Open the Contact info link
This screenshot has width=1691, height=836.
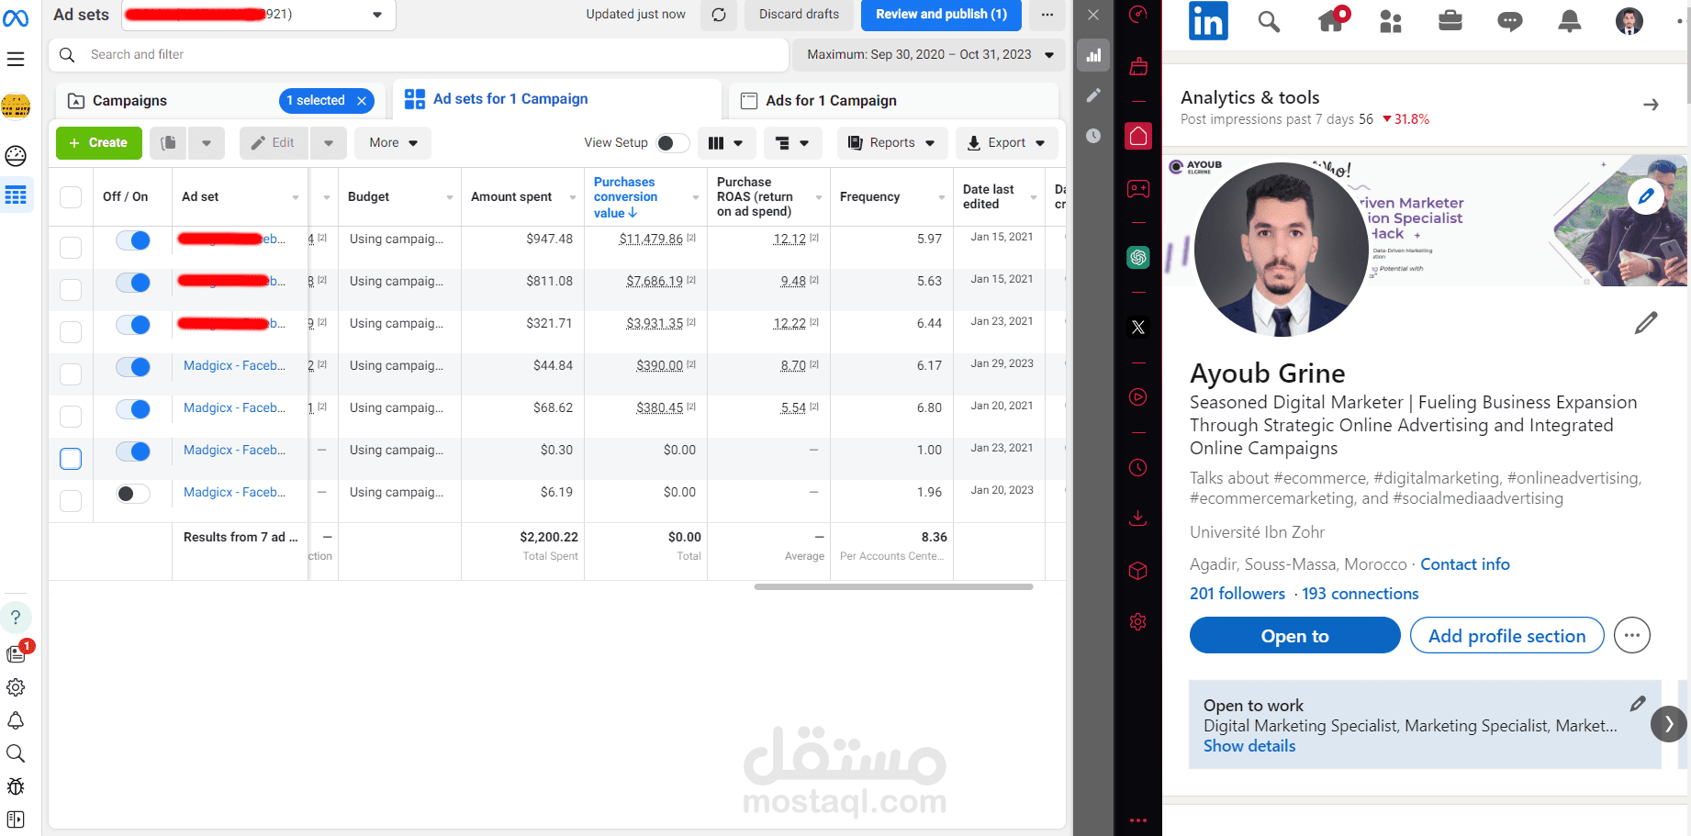click(x=1465, y=564)
